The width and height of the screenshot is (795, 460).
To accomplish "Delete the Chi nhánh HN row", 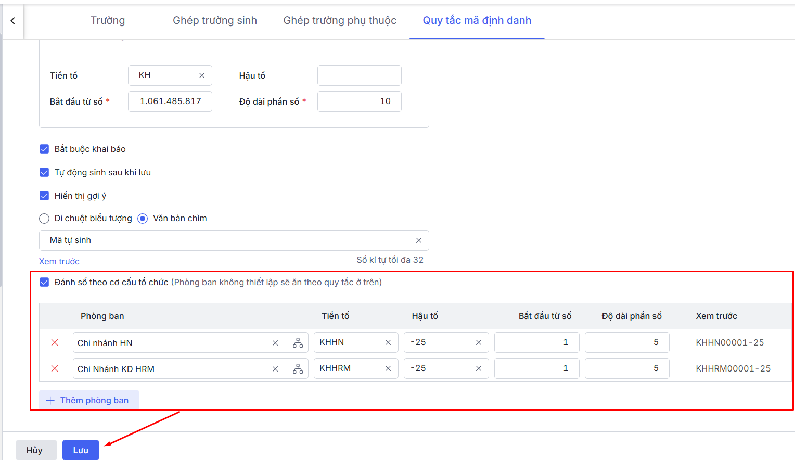I will 55,342.
